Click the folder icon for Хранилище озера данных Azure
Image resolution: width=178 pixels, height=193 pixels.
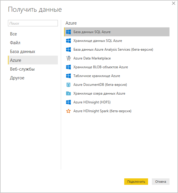tap(68, 93)
